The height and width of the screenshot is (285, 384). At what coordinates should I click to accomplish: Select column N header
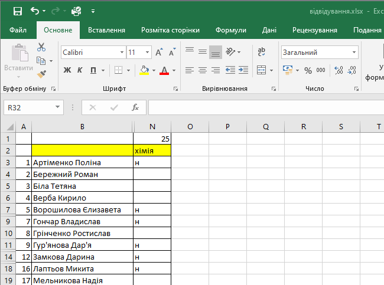(152, 127)
